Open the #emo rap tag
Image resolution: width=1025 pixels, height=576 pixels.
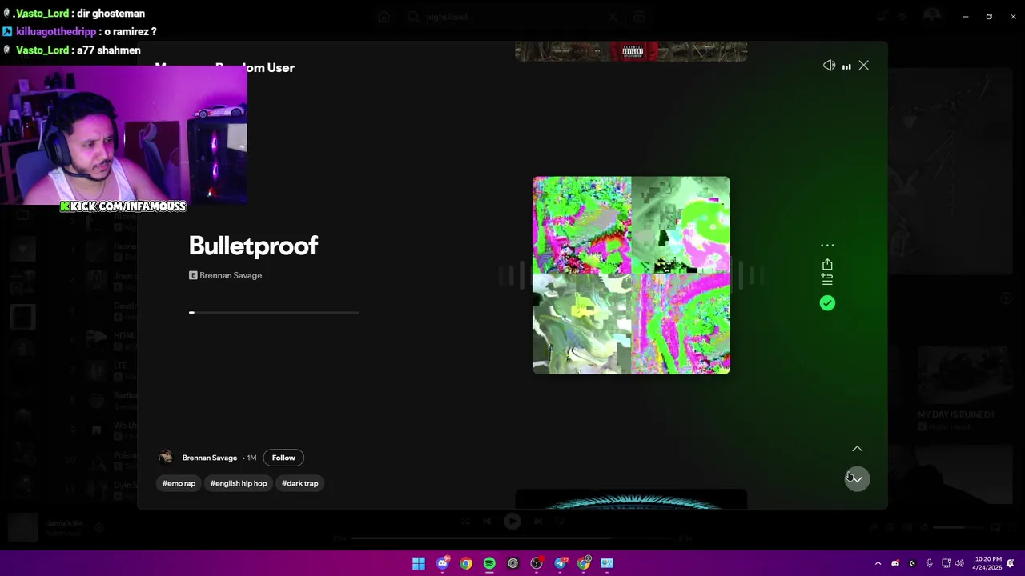coord(179,483)
